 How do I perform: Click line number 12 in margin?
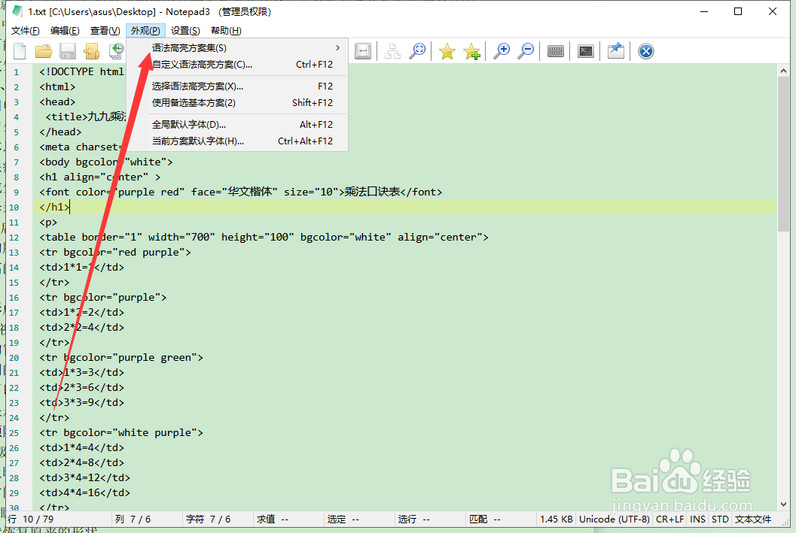(14, 238)
